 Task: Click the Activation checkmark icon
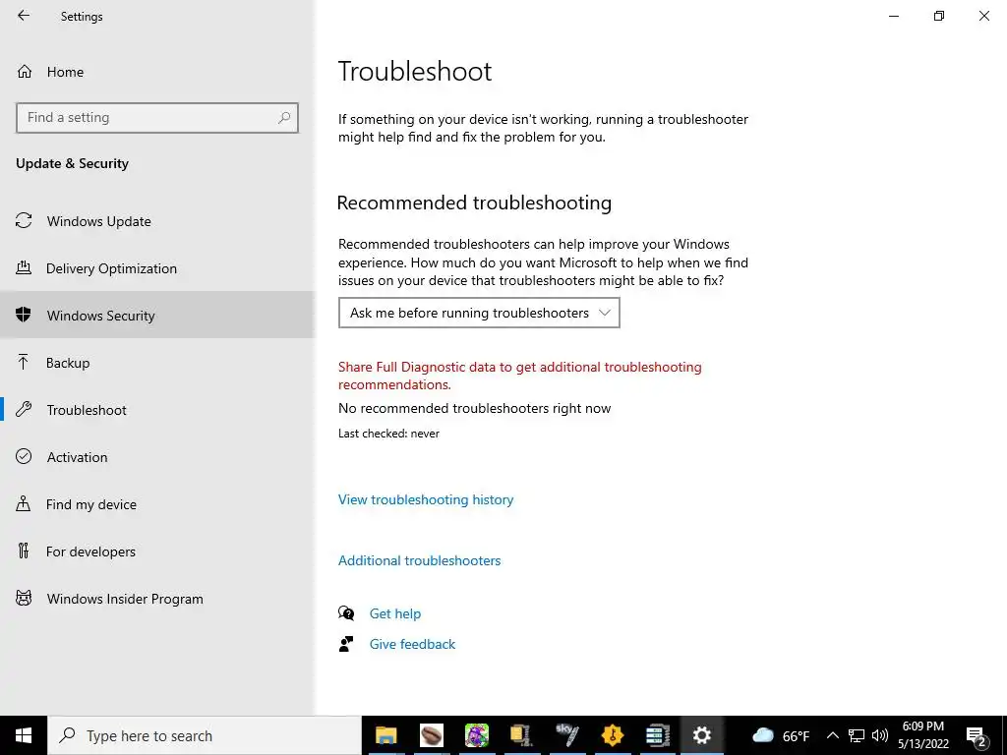[24, 456]
